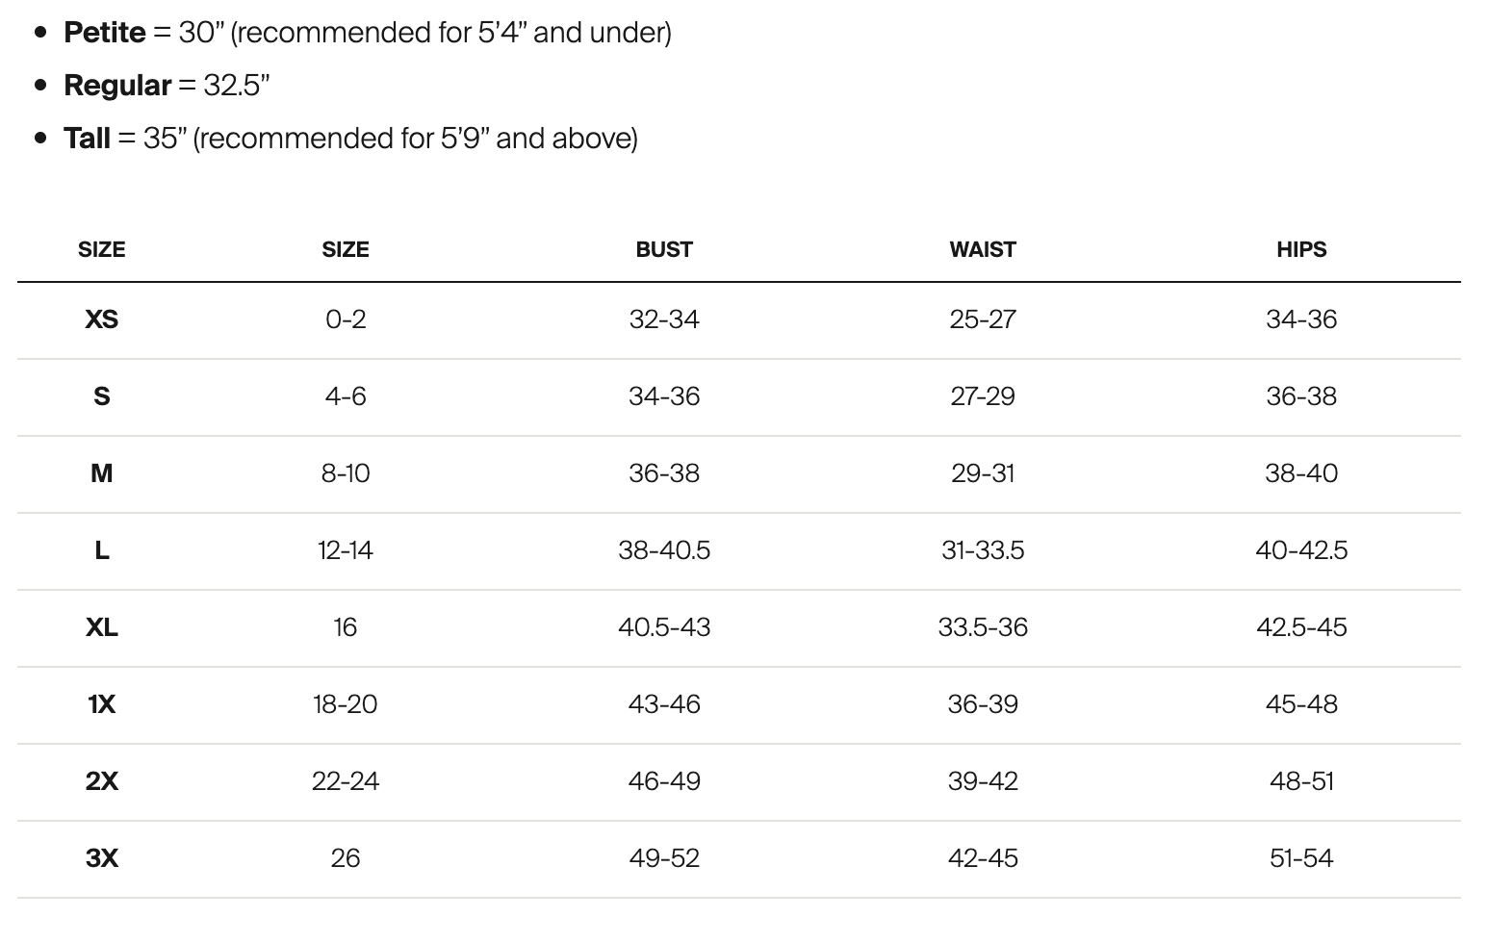The image size is (1490, 943).
Task: Click the Regular inseam bullet text
Action: pos(167,86)
